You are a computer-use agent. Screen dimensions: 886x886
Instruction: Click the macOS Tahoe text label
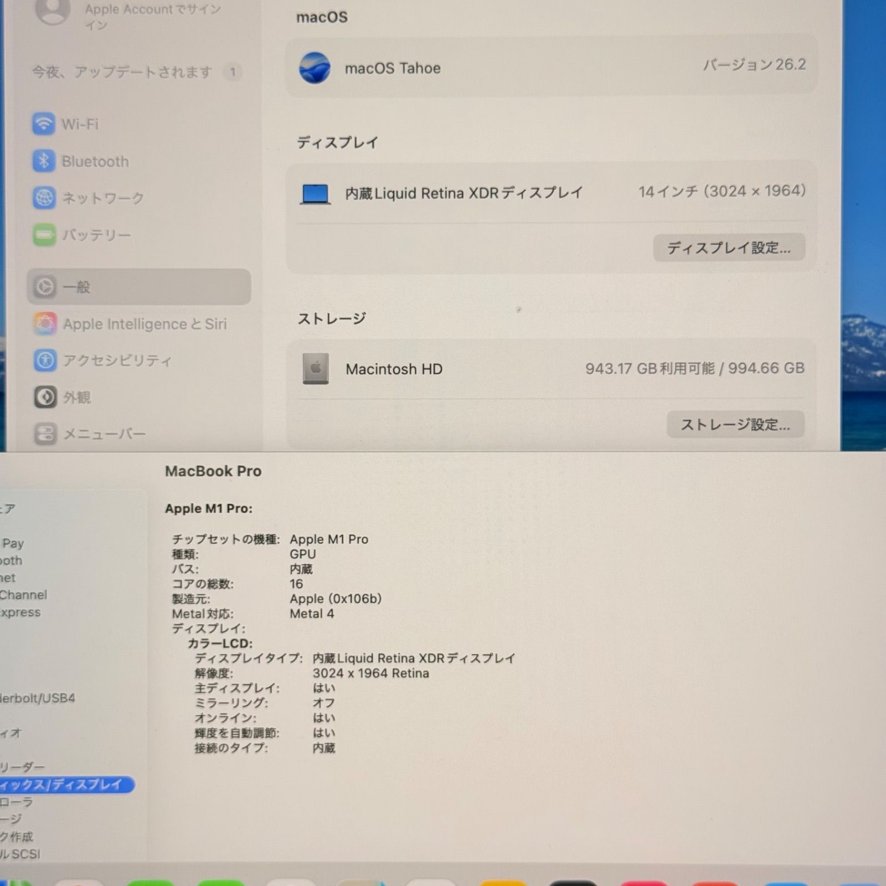pyautogui.click(x=393, y=68)
